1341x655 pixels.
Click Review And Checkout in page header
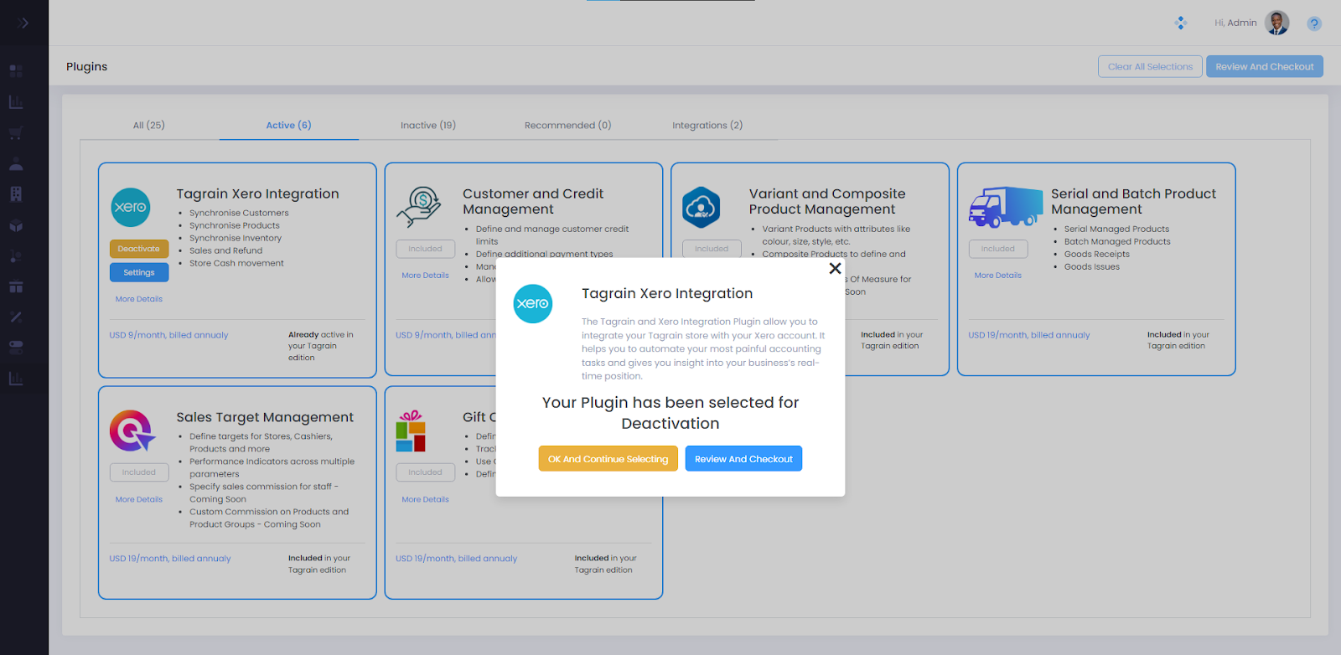pos(1265,66)
